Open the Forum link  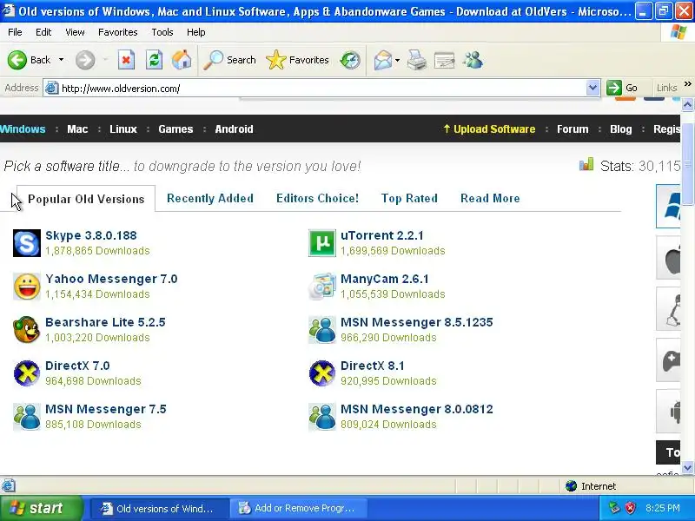click(573, 129)
